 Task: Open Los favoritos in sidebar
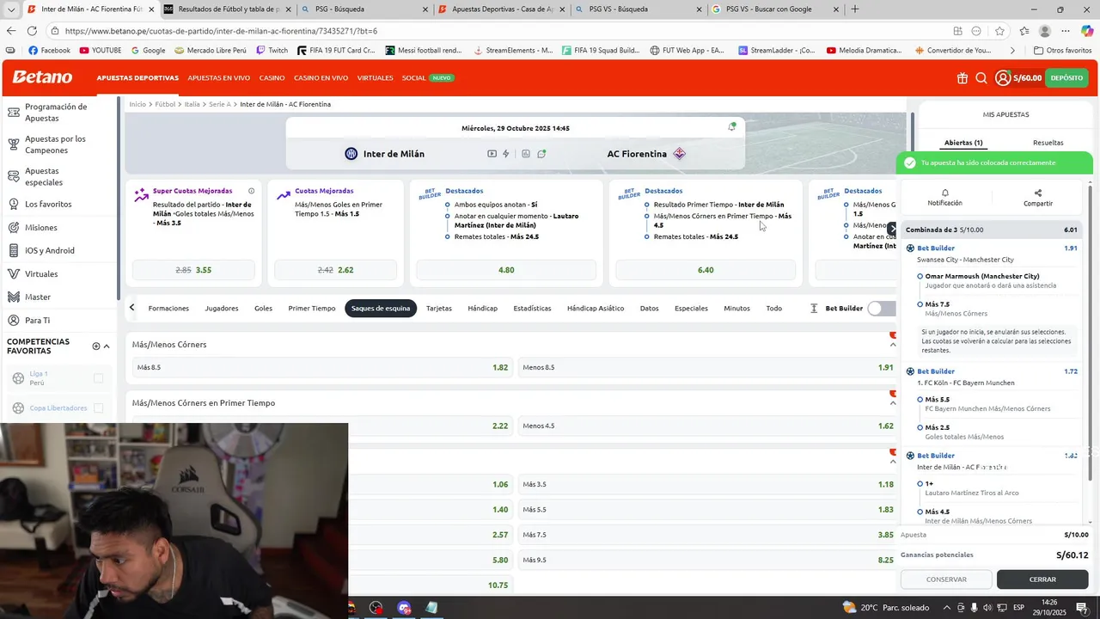click(x=48, y=205)
